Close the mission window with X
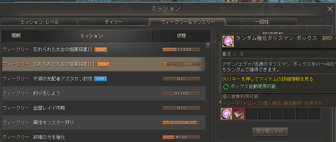The width and height of the screenshot is (336, 142). coord(330,9)
